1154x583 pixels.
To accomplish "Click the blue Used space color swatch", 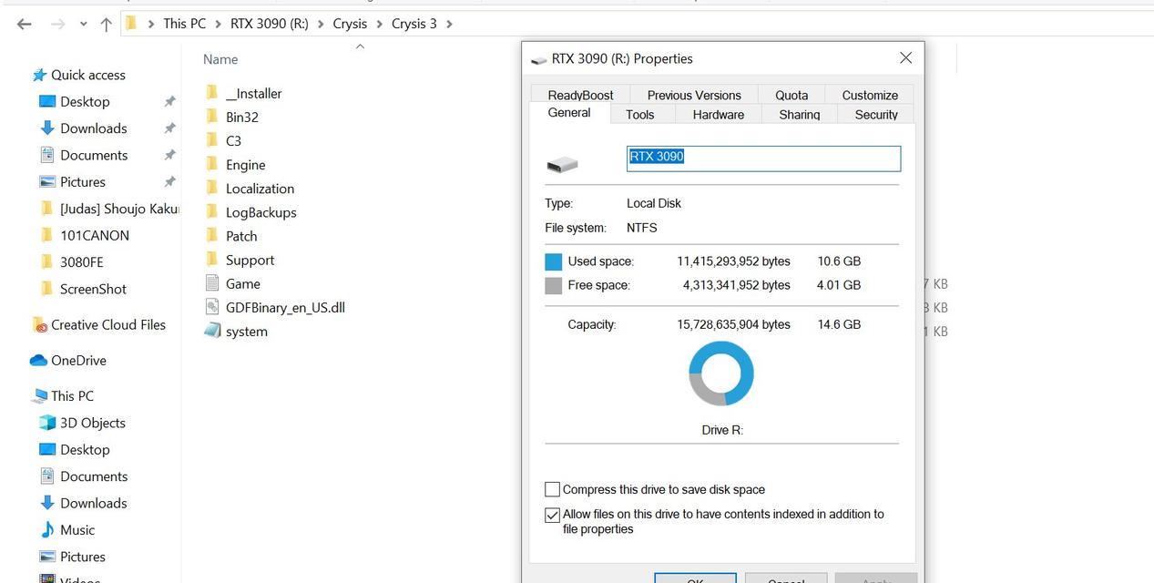I will pos(553,261).
